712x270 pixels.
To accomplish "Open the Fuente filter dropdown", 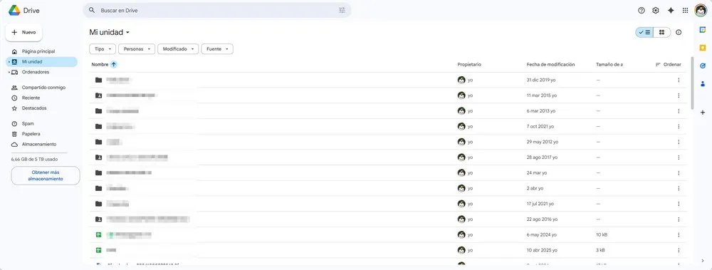I will (217, 49).
